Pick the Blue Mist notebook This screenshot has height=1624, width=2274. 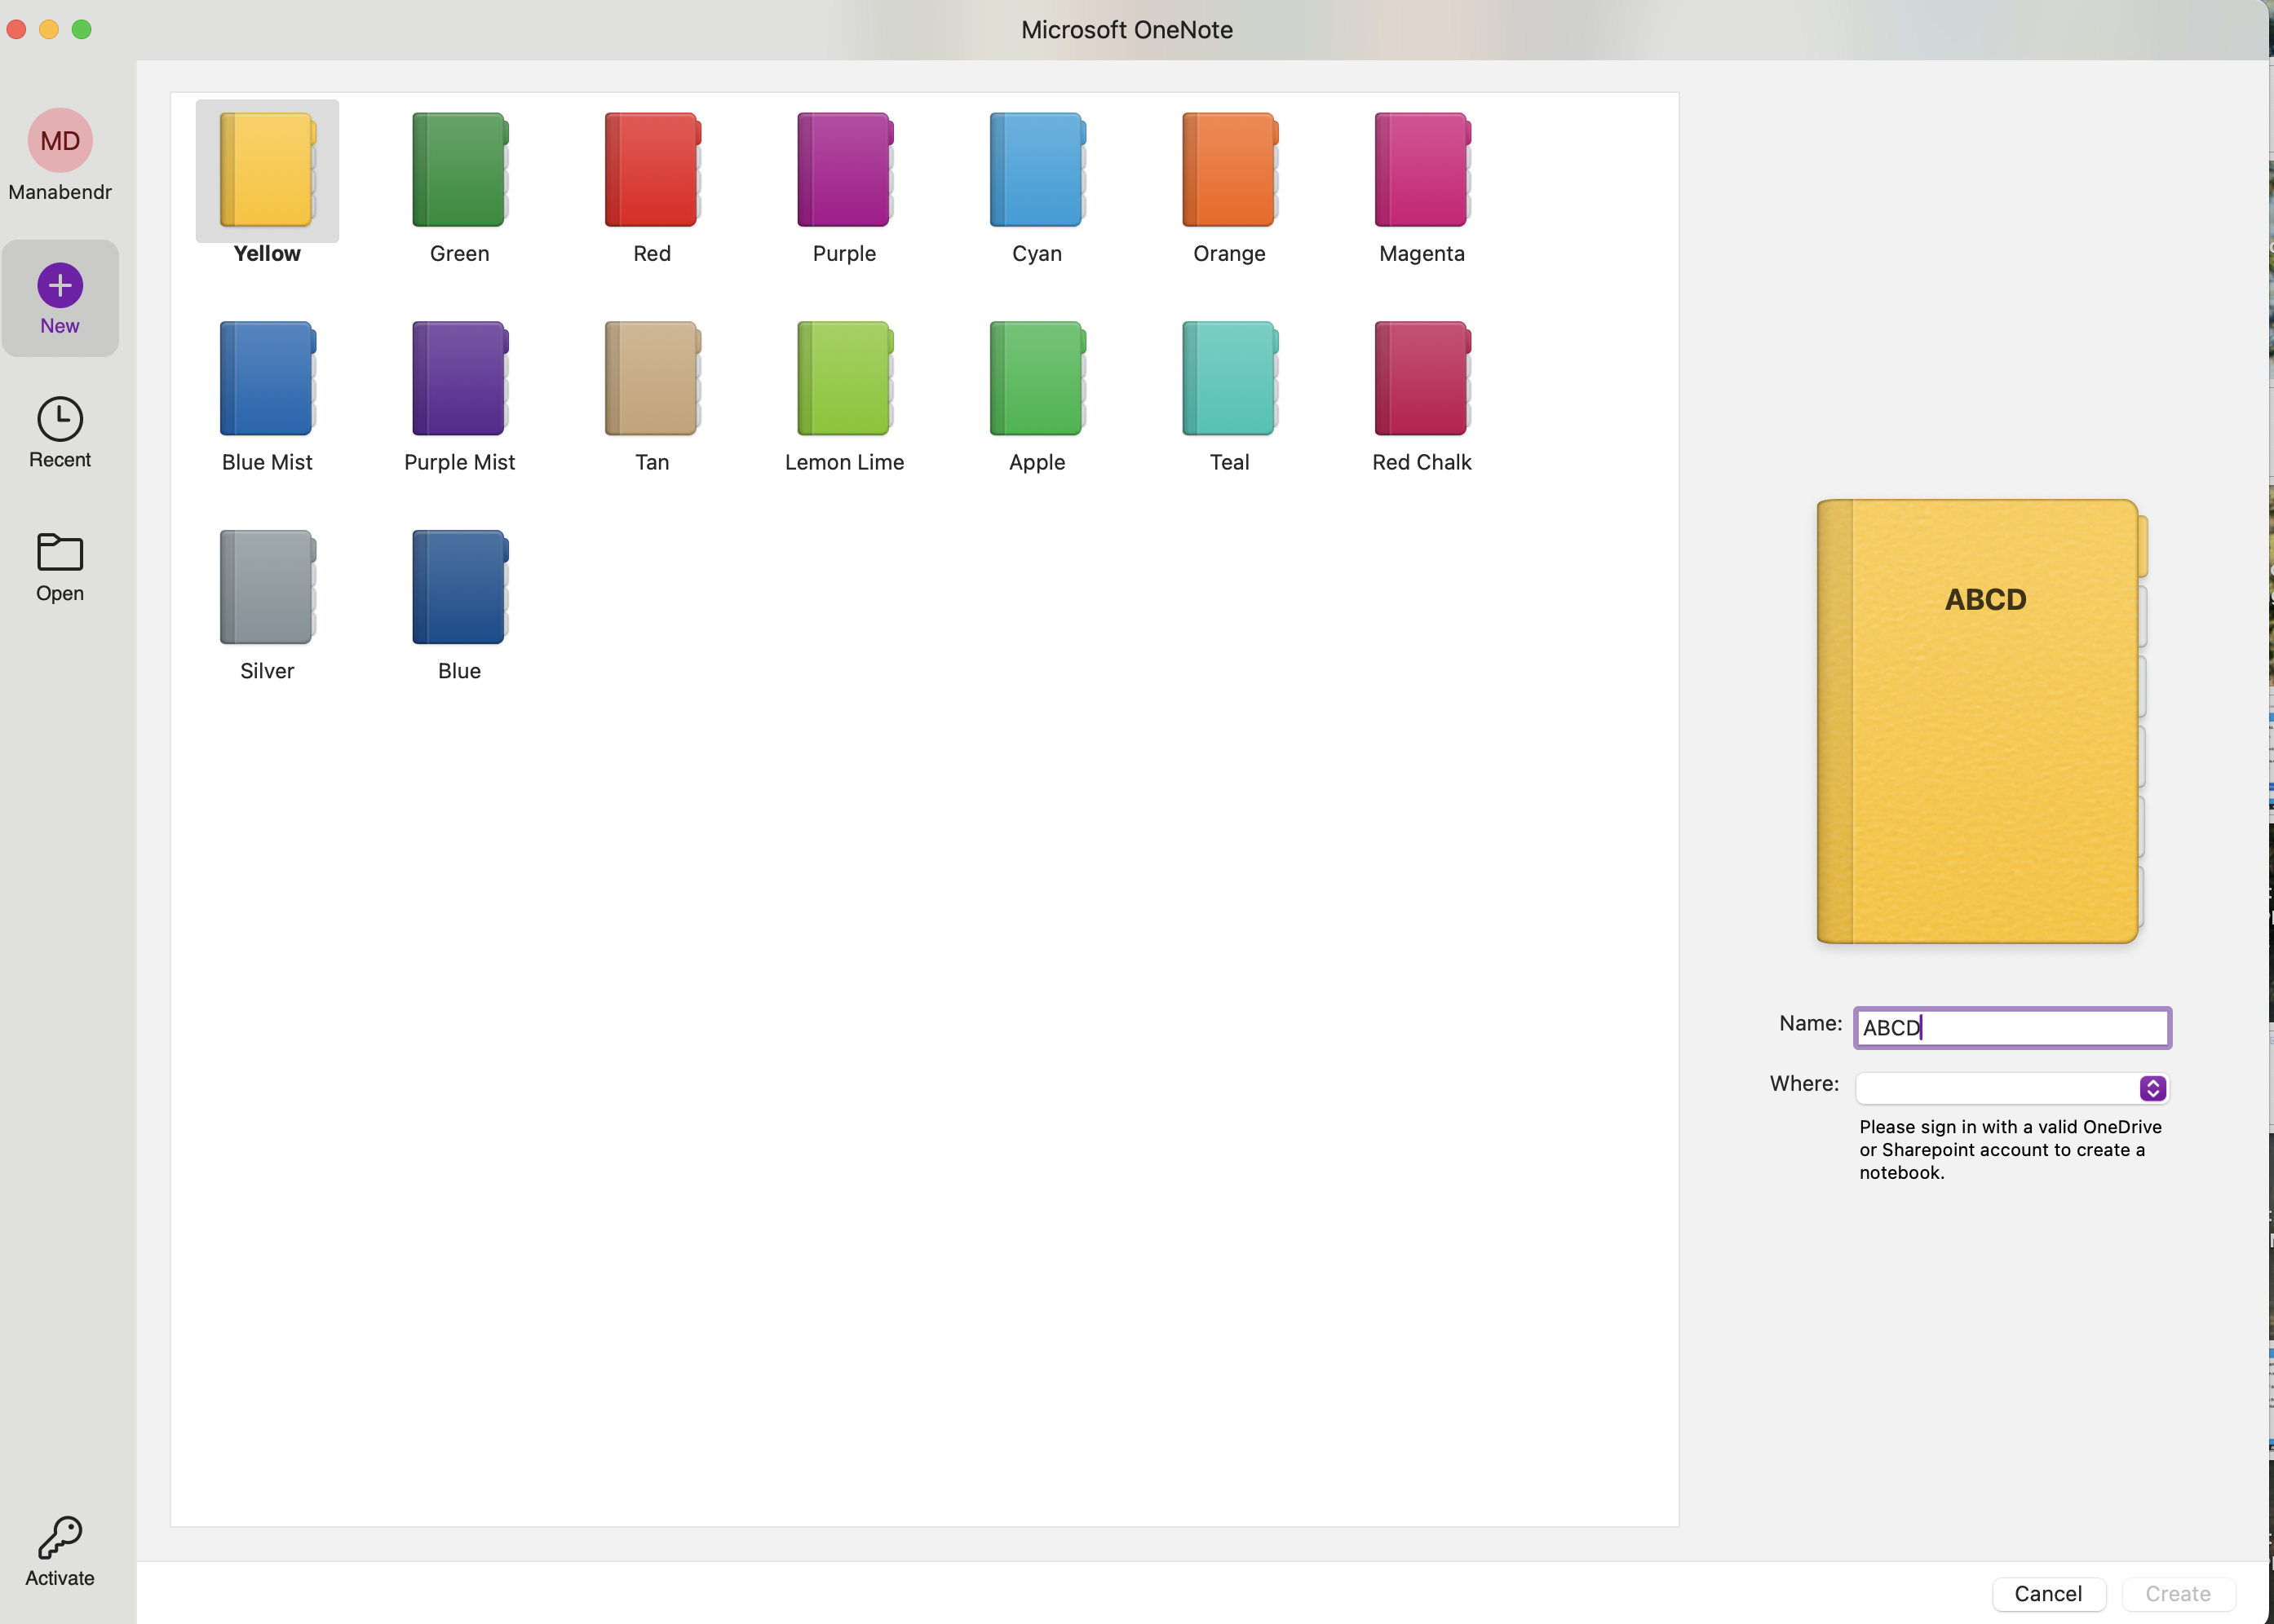pos(267,379)
